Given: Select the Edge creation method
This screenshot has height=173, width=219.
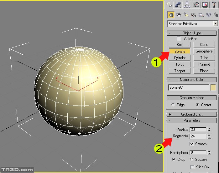Looking at the screenshot, I should point(173,105).
